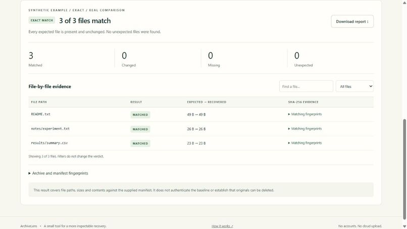Click the MATCHED badge for notes/experiment.txt
Viewport: 407px width, 229px height.
point(140,129)
